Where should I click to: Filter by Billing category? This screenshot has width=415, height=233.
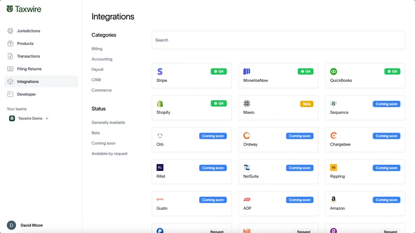(97, 49)
